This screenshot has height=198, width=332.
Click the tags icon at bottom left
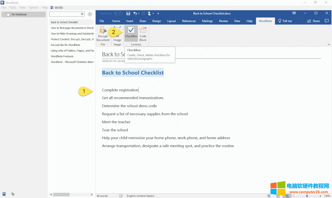pyautogui.click(x=13, y=194)
